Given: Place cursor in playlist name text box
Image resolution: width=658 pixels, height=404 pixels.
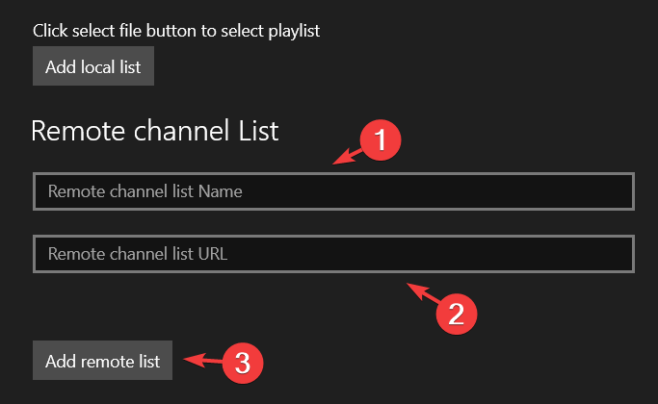Looking at the screenshot, I should [x=333, y=191].
